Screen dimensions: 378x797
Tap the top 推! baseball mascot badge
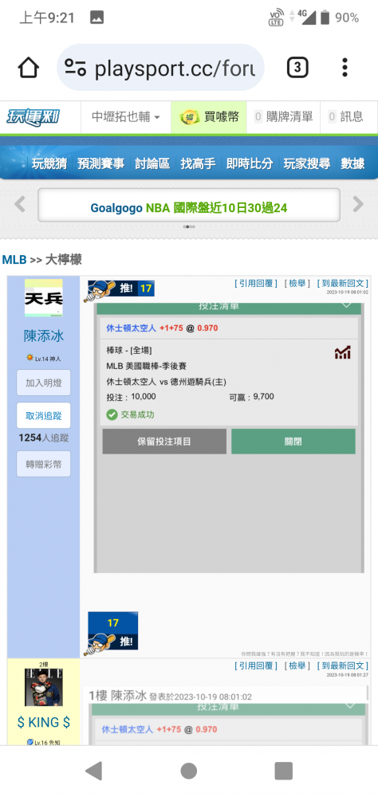click(x=119, y=290)
